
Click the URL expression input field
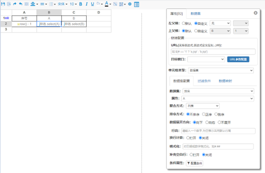click(x=213, y=52)
